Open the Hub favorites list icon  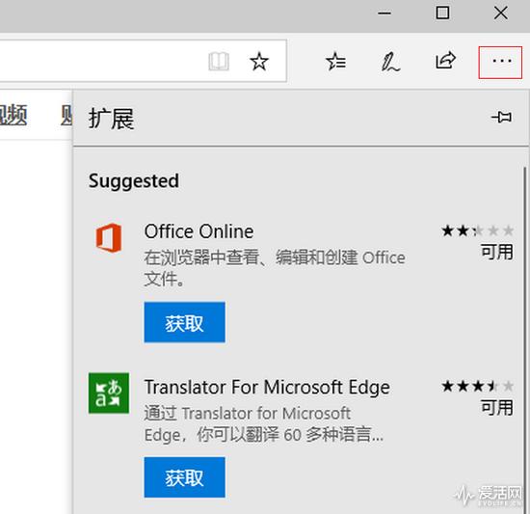click(x=335, y=62)
